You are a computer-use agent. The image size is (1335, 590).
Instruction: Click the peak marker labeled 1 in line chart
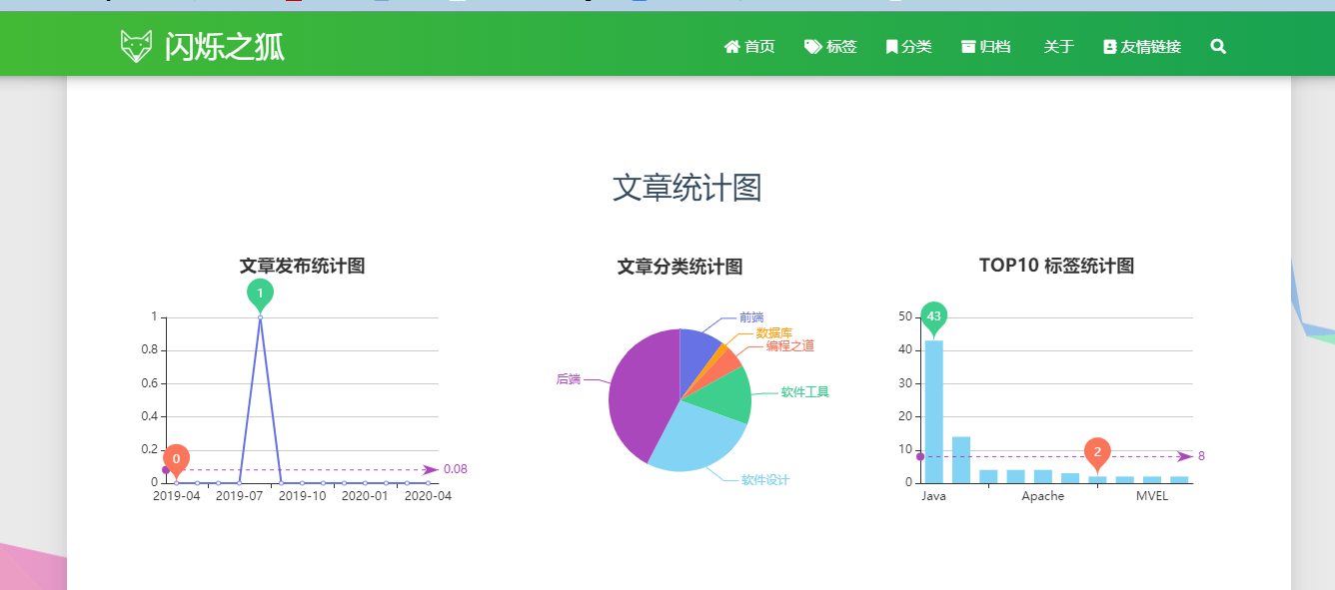pyautogui.click(x=260, y=293)
